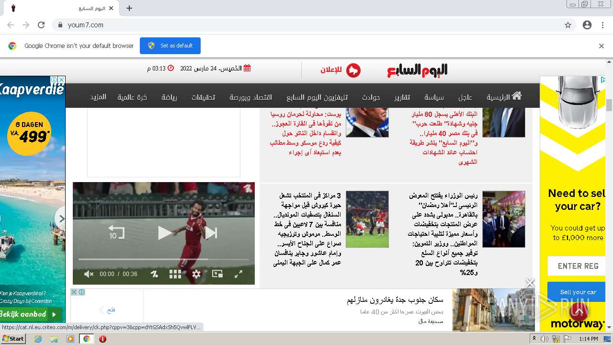The image size is (613, 345).
Task: Open headline 3 مراكز فى المنتخب
Action: (307, 230)
